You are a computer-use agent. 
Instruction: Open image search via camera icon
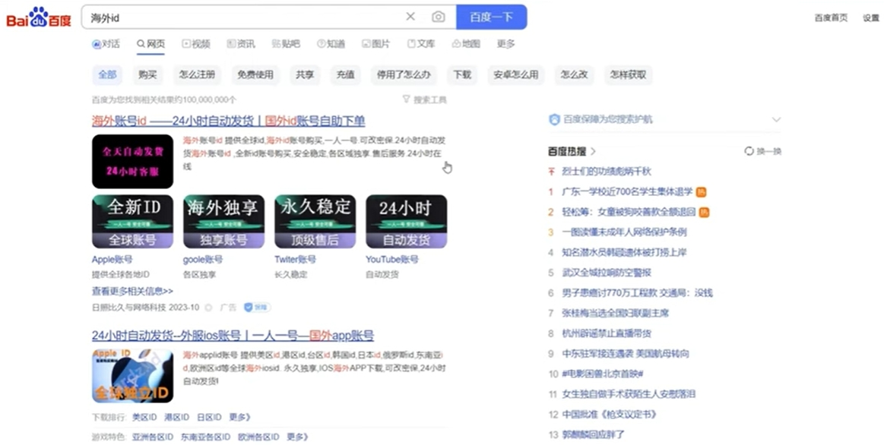coord(438,17)
